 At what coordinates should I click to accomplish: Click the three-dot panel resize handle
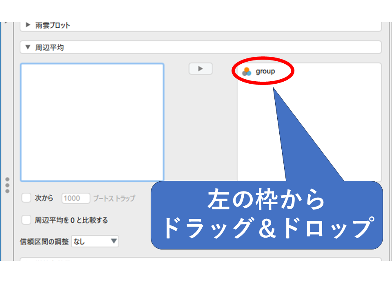[x=7, y=185]
